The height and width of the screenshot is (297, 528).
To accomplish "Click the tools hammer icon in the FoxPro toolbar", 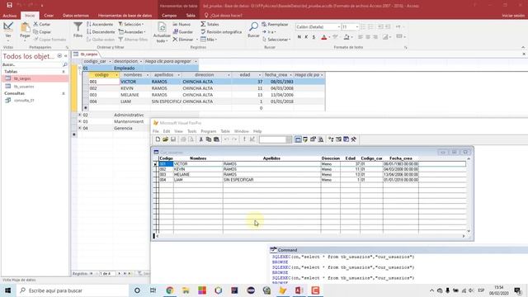I will pyautogui.click(x=354, y=139).
